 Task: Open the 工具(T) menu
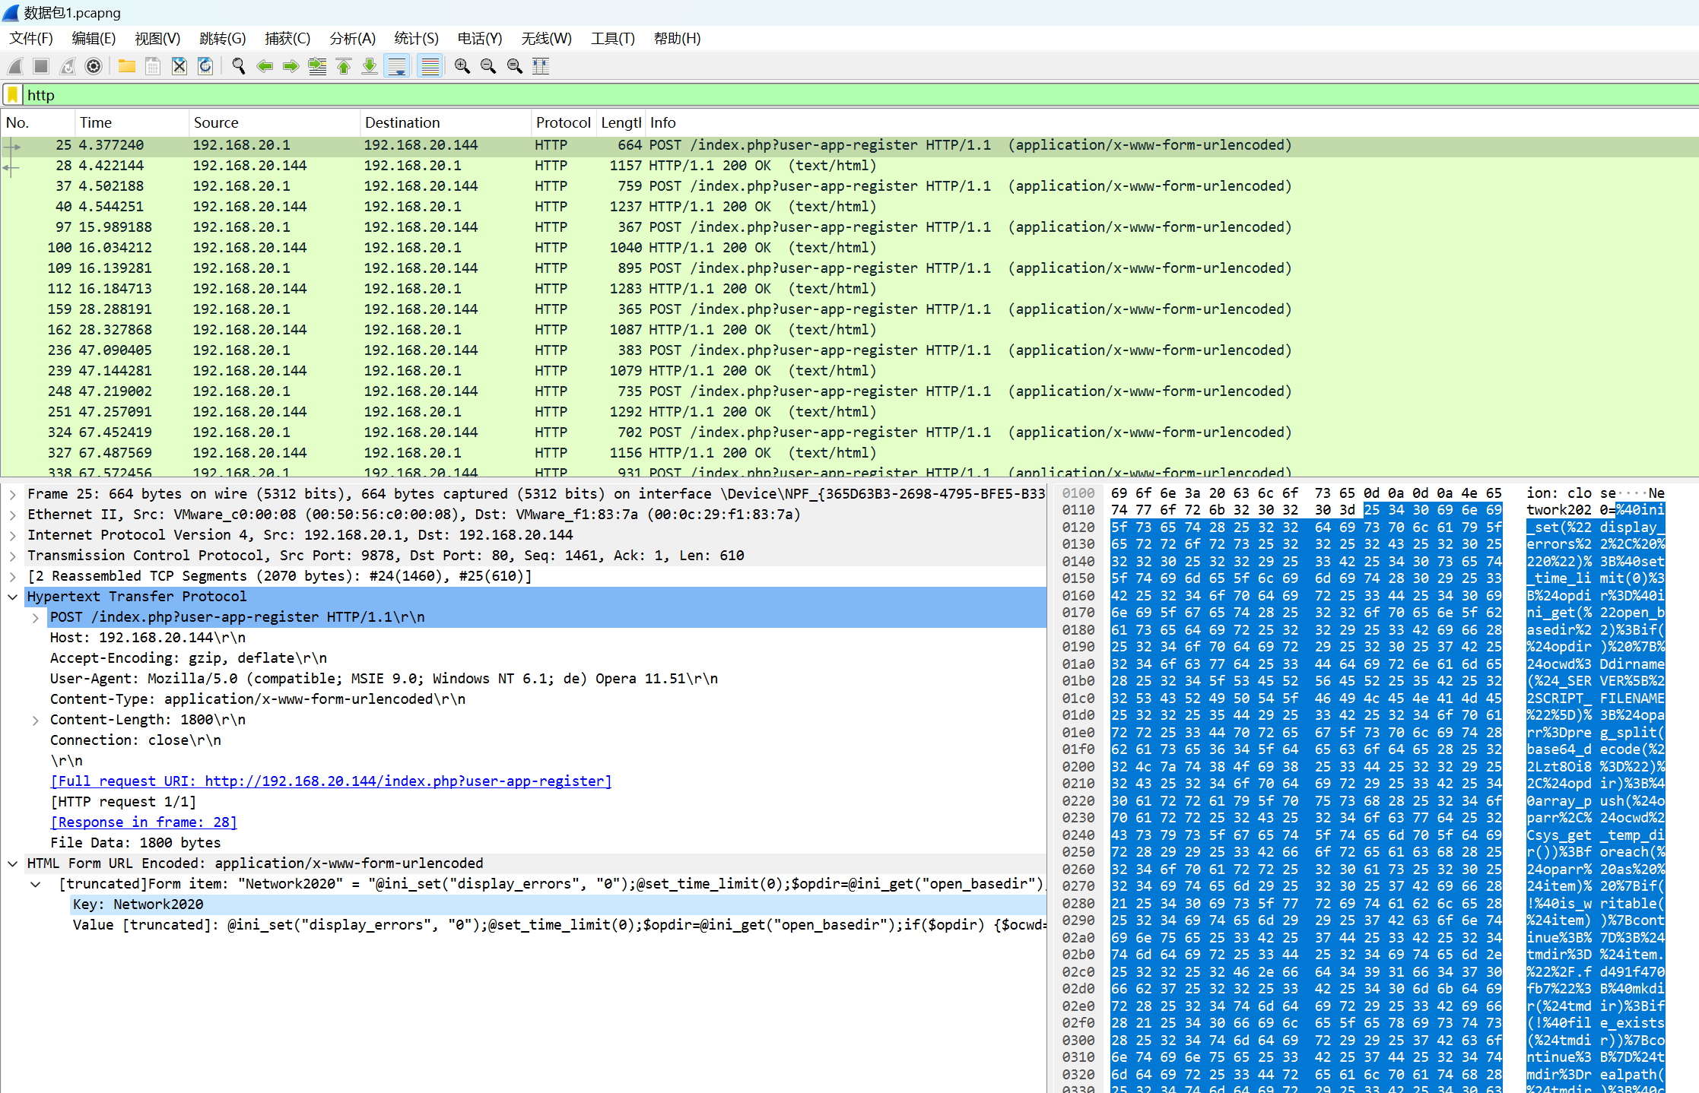(613, 39)
